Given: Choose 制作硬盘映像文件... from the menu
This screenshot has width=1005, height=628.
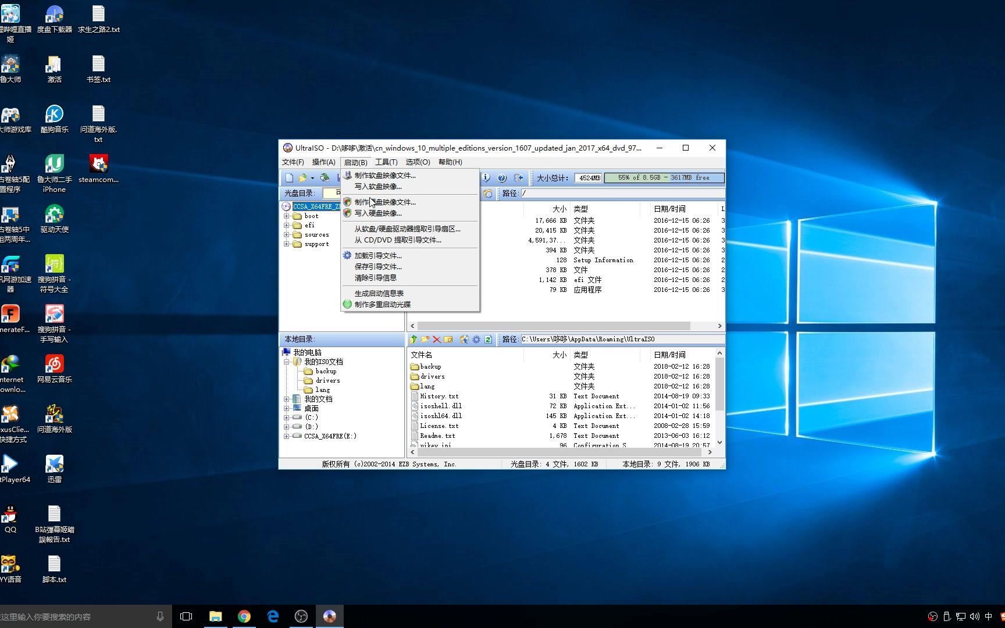Looking at the screenshot, I should click(410, 202).
